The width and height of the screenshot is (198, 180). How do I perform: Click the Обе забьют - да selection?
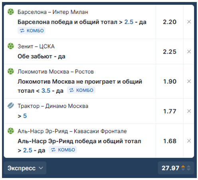(42, 56)
